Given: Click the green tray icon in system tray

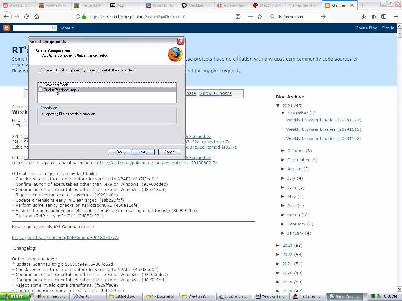Looking at the screenshot, I should click(x=373, y=296).
